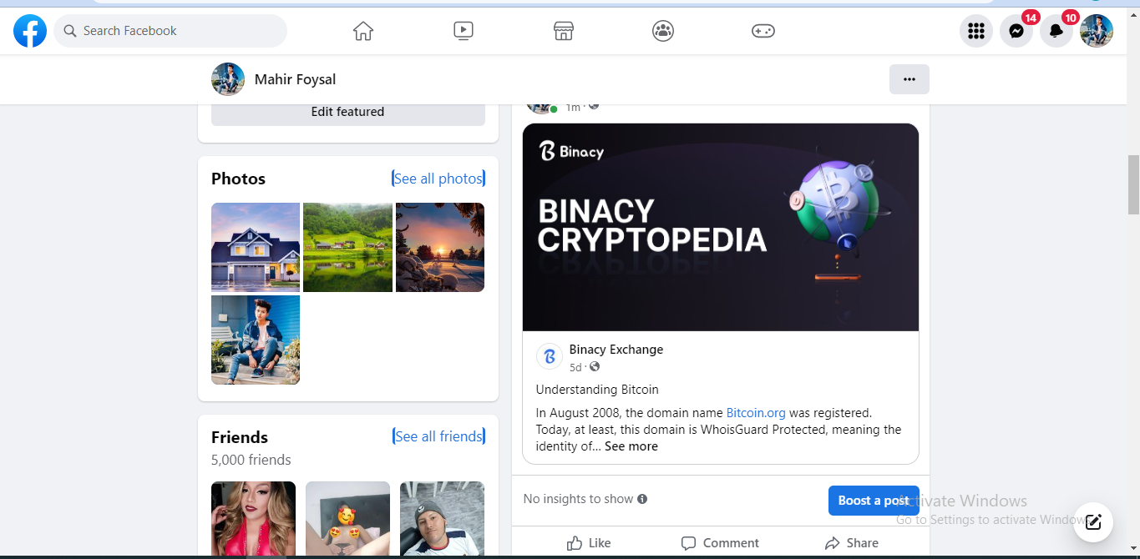The height and width of the screenshot is (559, 1140).
Task: Click the globe privacy icon beside 5d
Action: click(x=595, y=367)
